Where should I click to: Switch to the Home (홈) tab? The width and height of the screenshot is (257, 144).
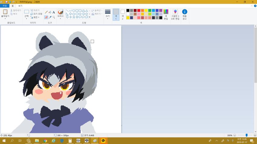(13, 6)
